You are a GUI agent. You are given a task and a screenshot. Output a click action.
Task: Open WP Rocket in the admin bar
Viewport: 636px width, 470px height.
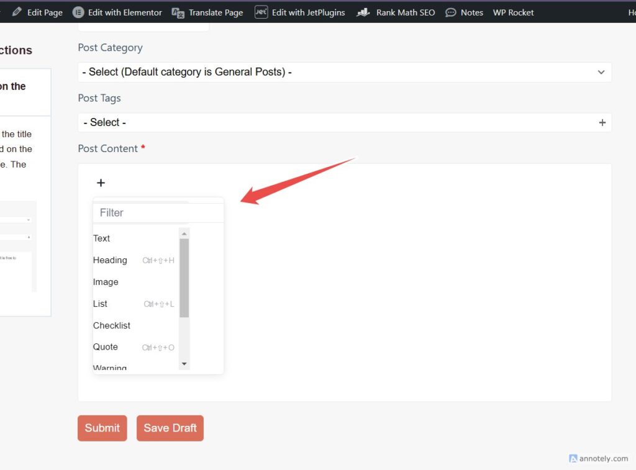tap(513, 12)
